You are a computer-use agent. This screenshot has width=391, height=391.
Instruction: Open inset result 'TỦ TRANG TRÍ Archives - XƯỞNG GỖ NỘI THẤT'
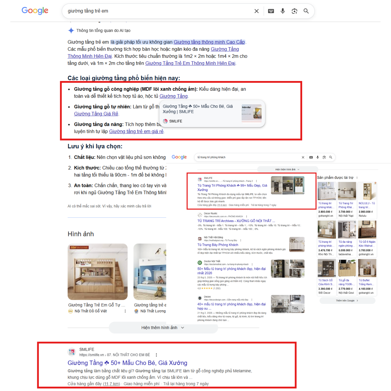click(x=236, y=221)
